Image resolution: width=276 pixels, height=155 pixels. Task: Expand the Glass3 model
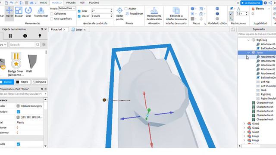point(244,132)
